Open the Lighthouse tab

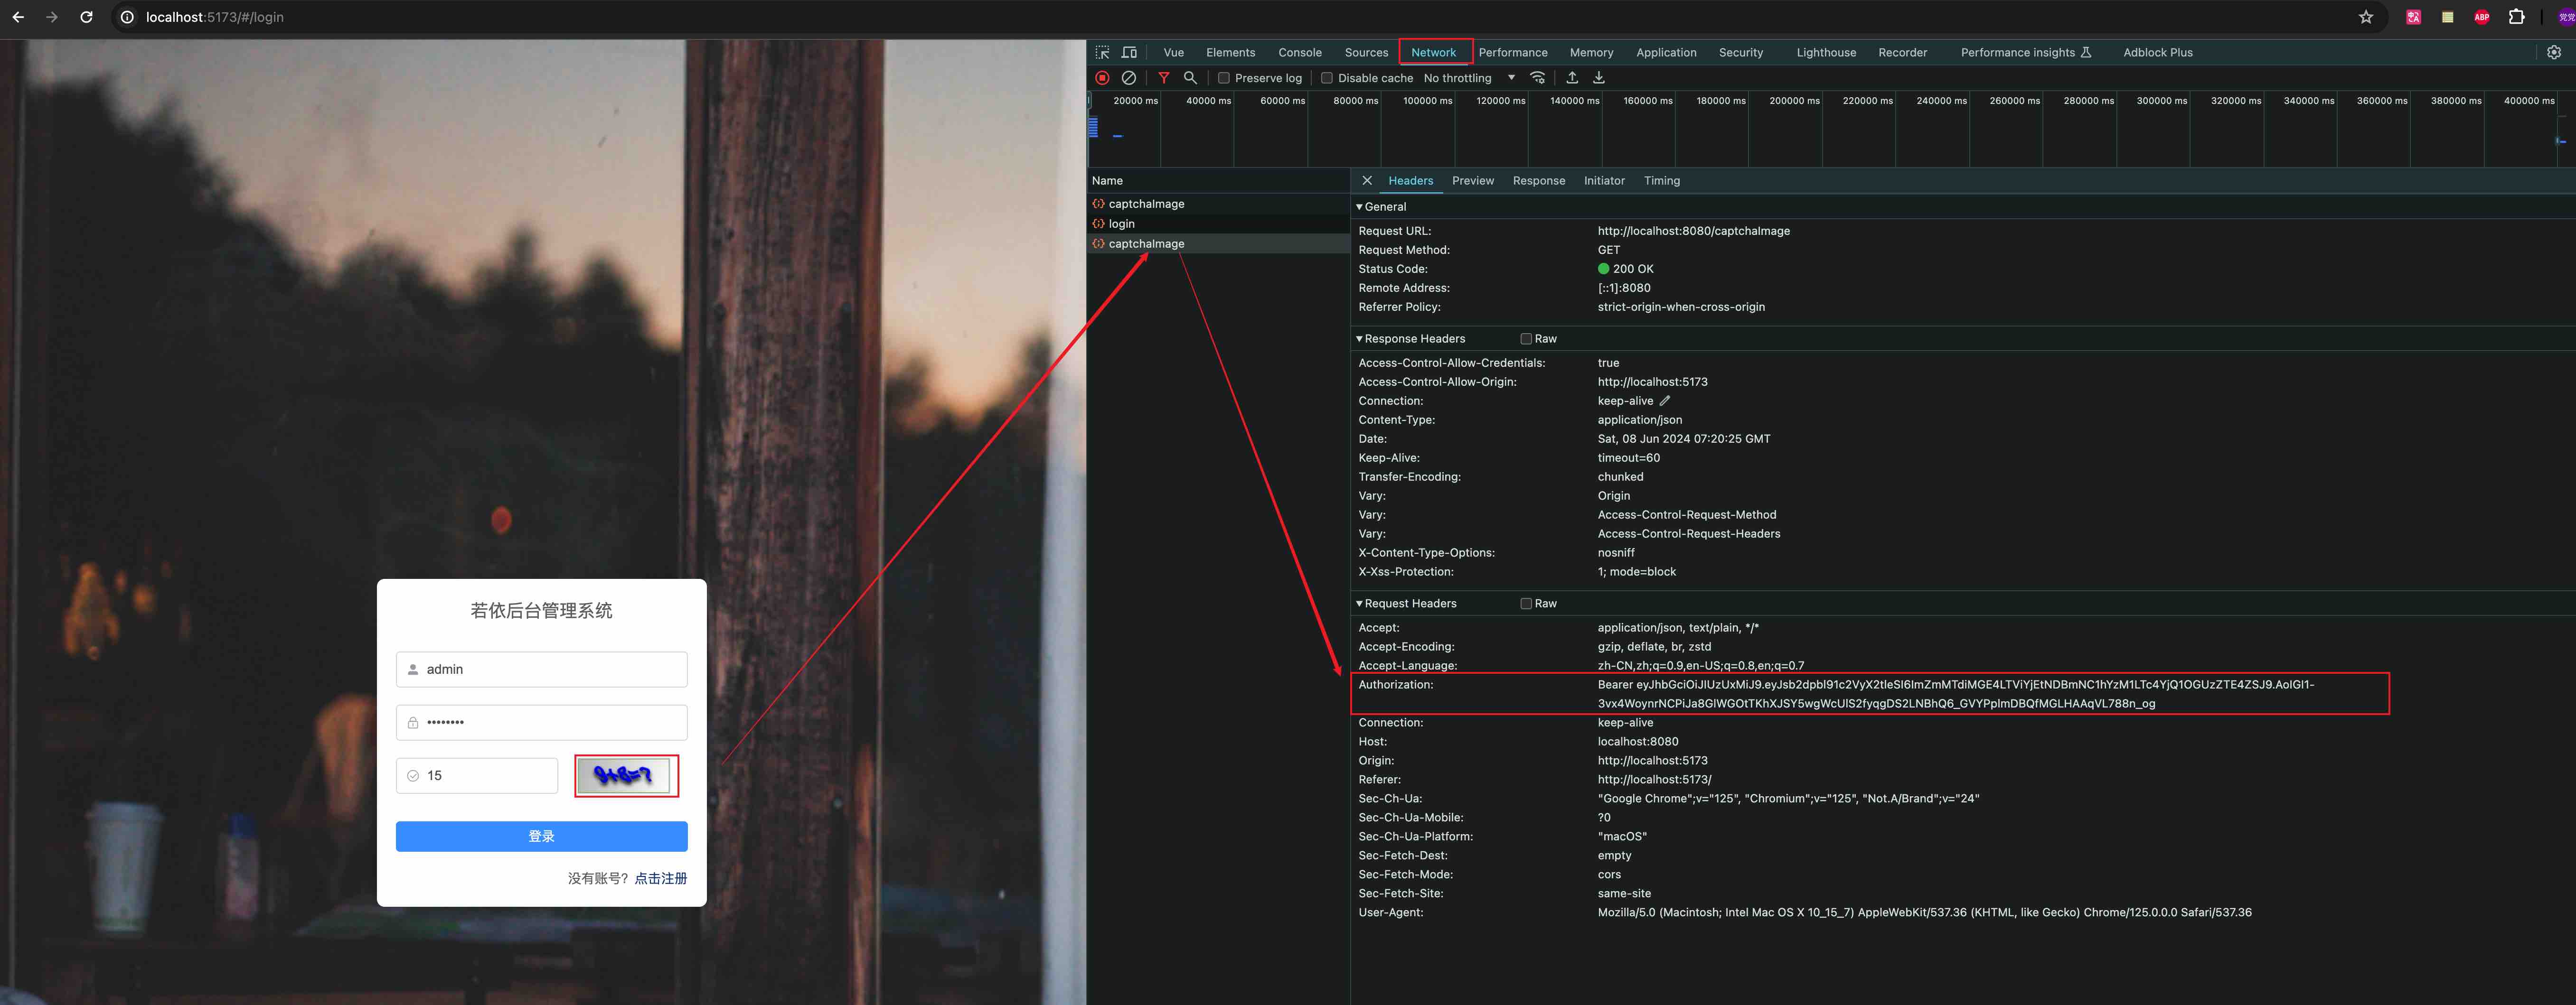pos(1826,53)
